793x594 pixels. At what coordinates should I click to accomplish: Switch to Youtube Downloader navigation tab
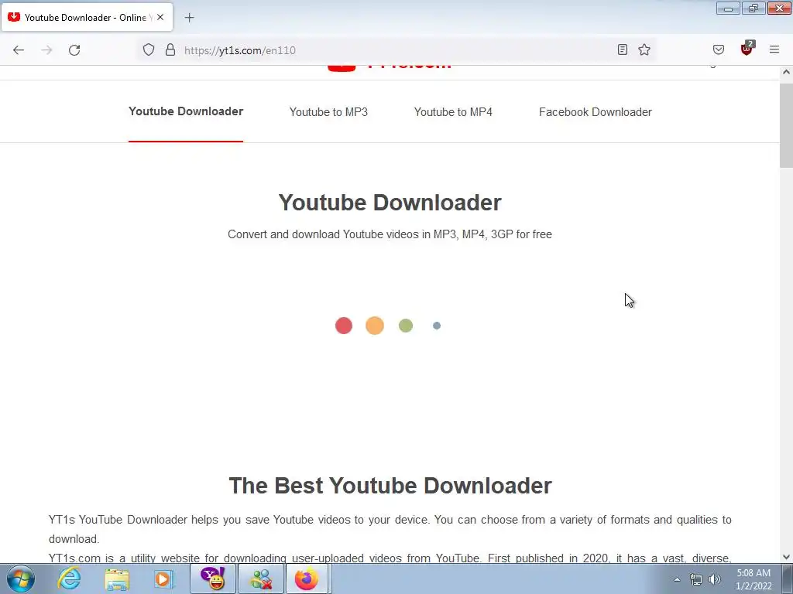point(186,111)
